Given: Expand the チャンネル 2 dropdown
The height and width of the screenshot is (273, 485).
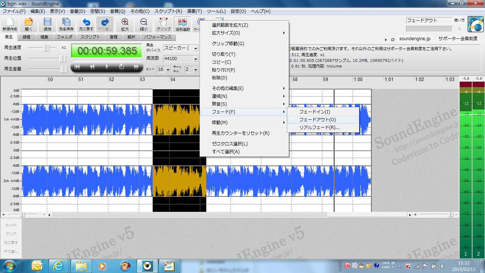Looking at the screenshot, I should 196,69.
